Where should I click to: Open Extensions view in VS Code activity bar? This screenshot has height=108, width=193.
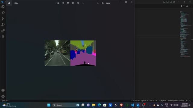3,31
